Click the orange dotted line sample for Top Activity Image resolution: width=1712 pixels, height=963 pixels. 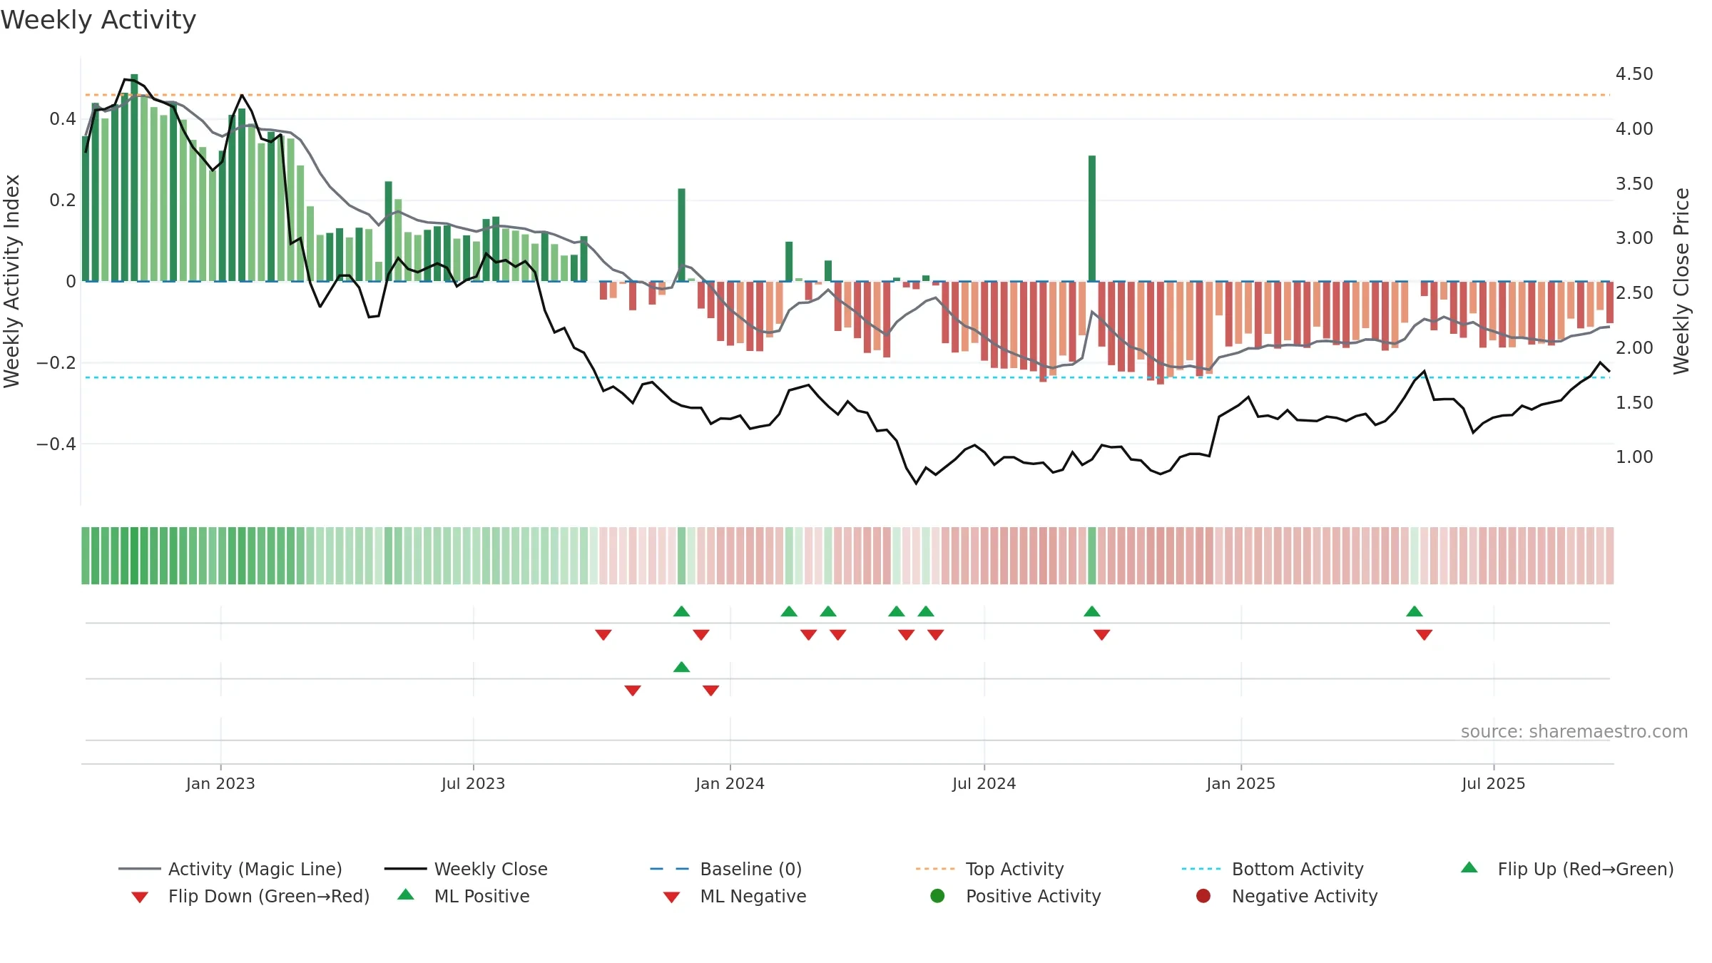[935, 869]
